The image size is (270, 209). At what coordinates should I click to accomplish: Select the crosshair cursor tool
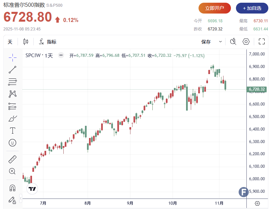click(x=12, y=57)
